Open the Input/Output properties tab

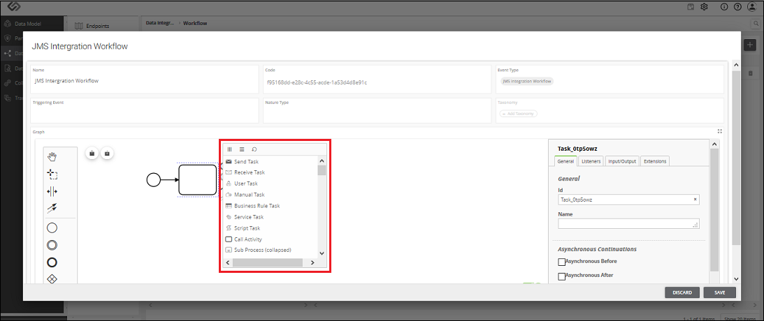pos(621,161)
